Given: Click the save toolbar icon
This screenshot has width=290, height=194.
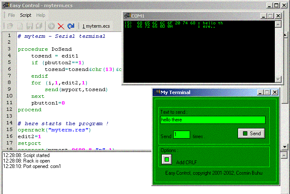Looking at the screenshot, I should click(30, 26).
